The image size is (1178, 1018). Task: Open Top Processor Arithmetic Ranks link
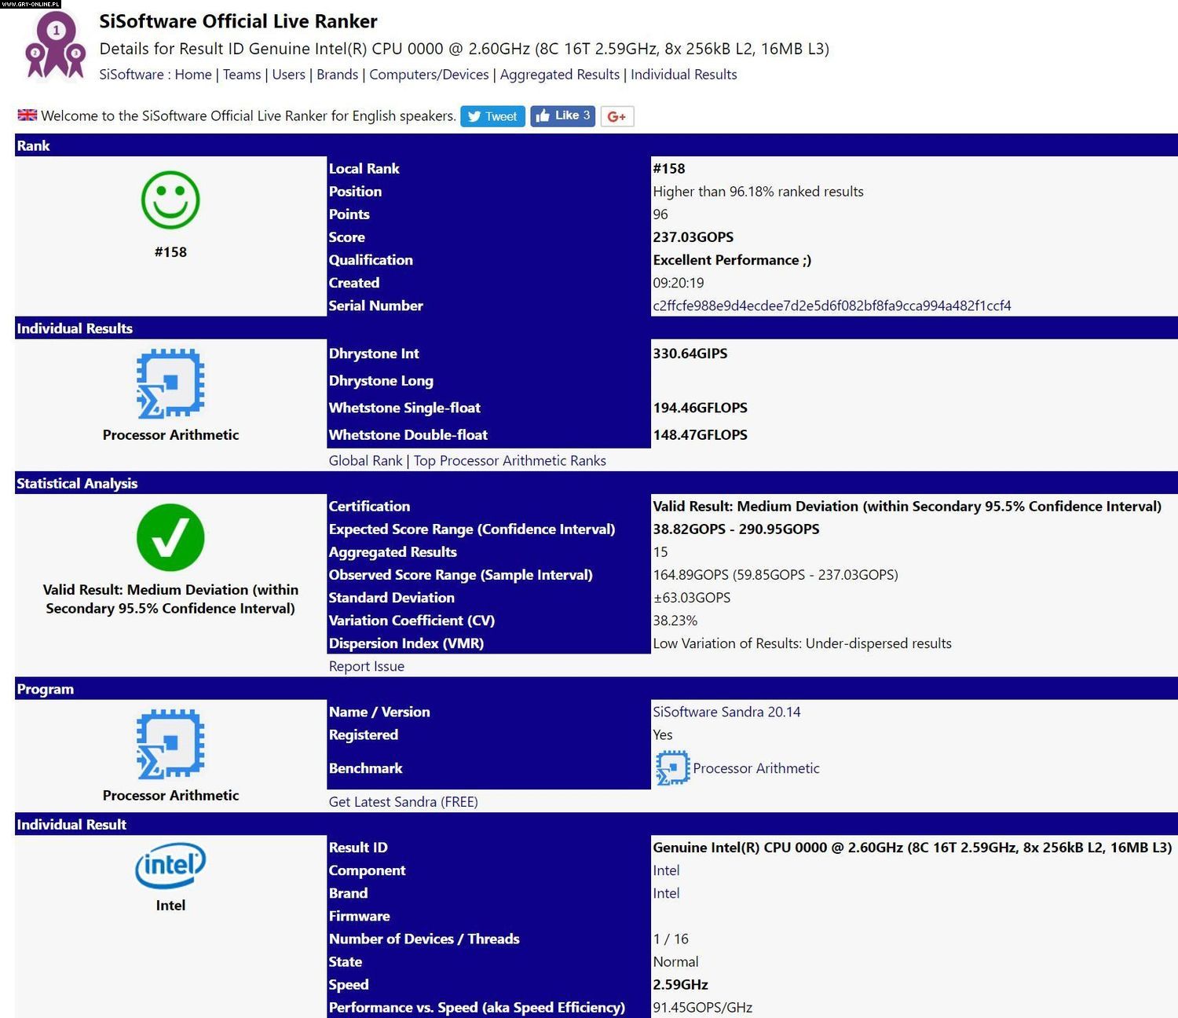tap(510, 460)
